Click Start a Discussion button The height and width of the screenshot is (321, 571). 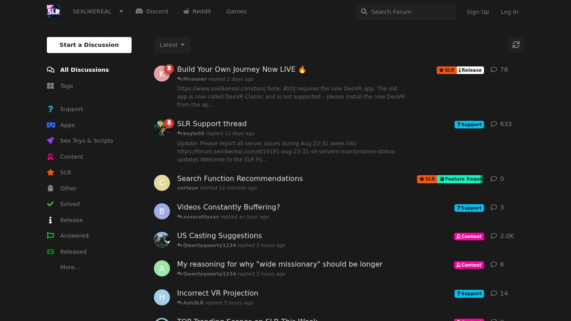tap(89, 45)
